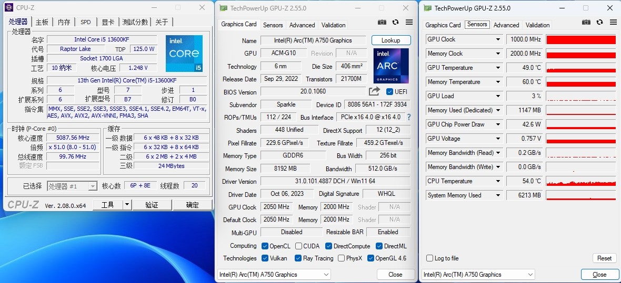Click the GPU Name field Intel Arc A750

pos(313,40)
